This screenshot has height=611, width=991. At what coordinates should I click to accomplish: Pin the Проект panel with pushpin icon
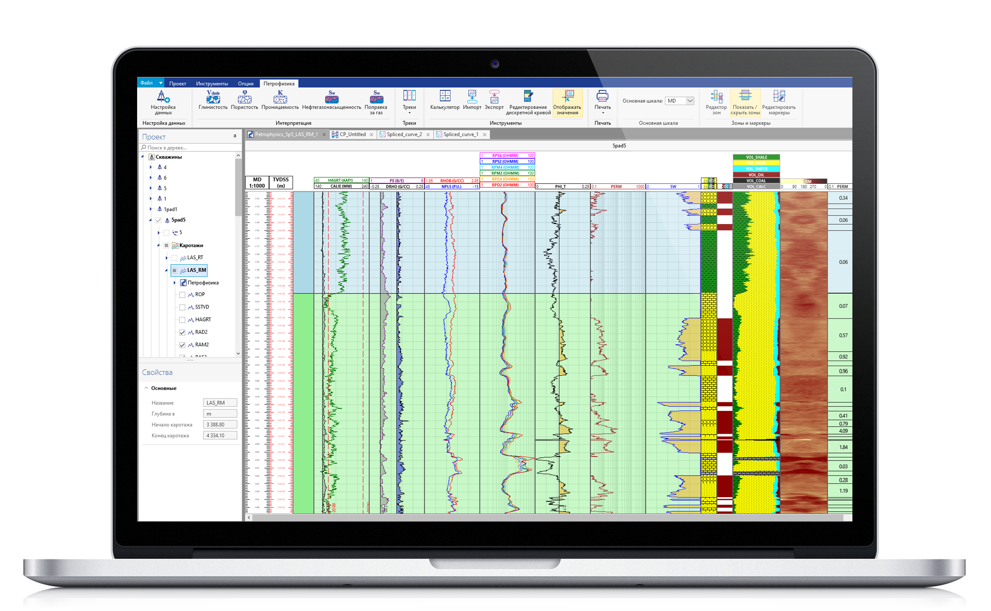tap(235, 136)
